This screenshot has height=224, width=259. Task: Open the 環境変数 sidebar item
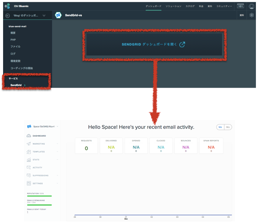pos(16,61)
